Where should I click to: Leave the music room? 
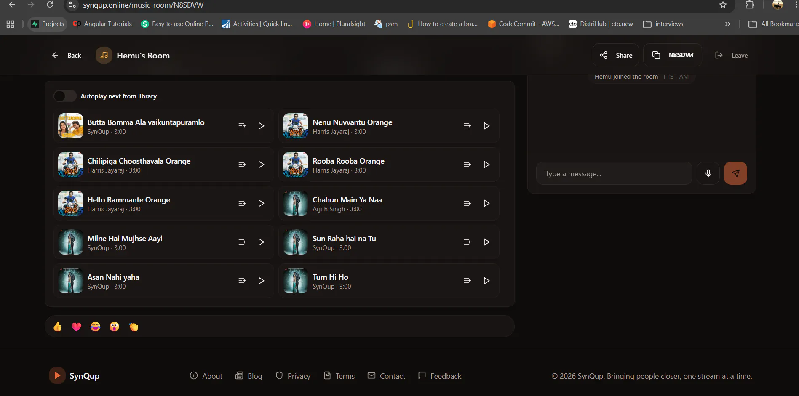tap(731, 55)
